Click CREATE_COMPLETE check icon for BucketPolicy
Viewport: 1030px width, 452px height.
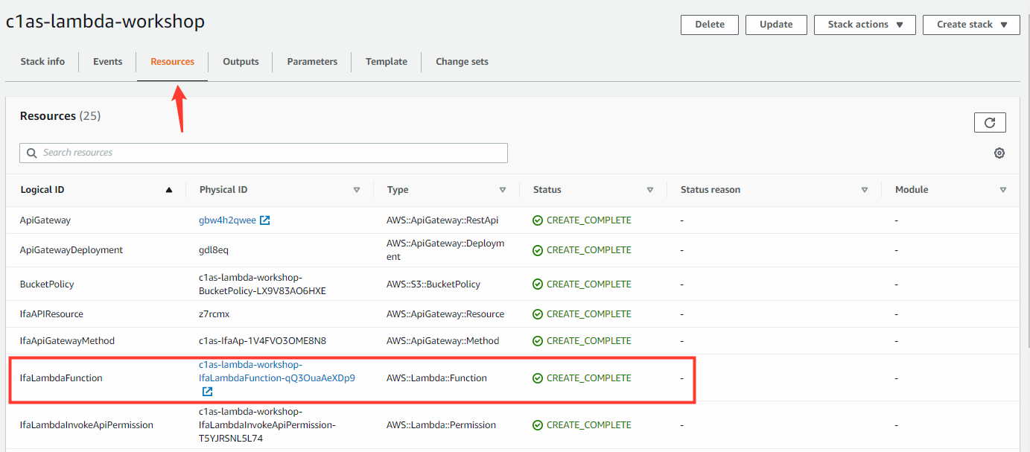[538, 284]
